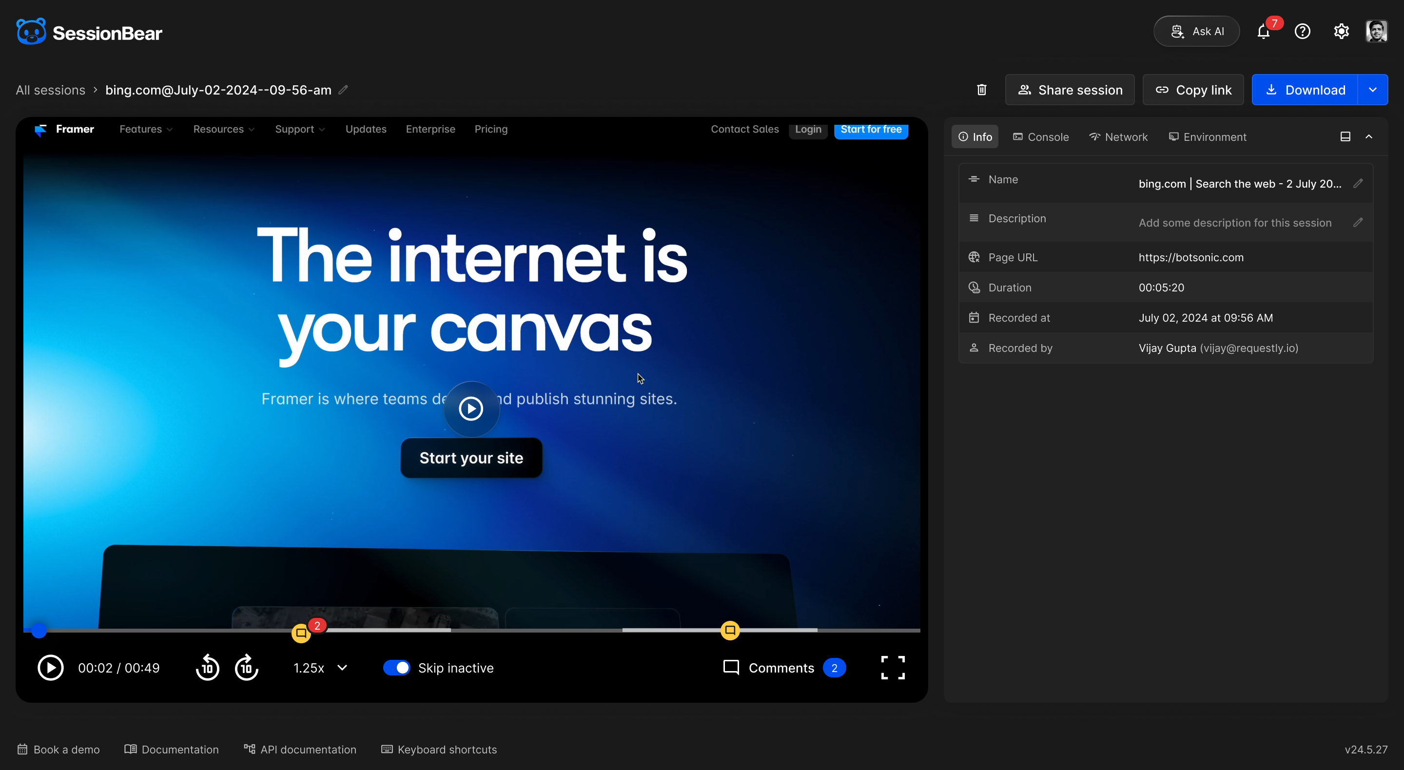Viewport: 1404px width, 770px height.
Task: Switch to the Info tab
Action: 975,137
